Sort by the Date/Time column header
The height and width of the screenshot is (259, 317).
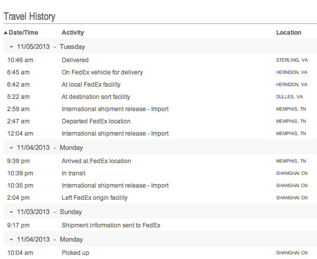(23, 33)
